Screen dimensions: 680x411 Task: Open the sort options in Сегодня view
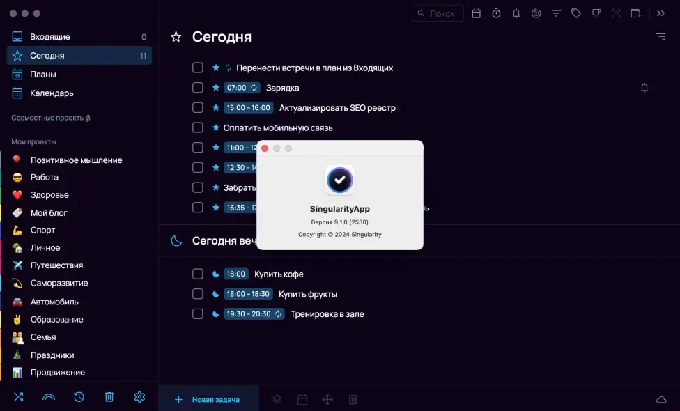pyautogui.click(x=660, y=37)
